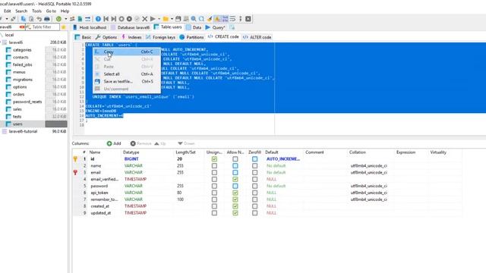The height and width of the screenshot is (273, 486).
Task: Switch to the Indexes tab
Action: [x=132, y=37]
